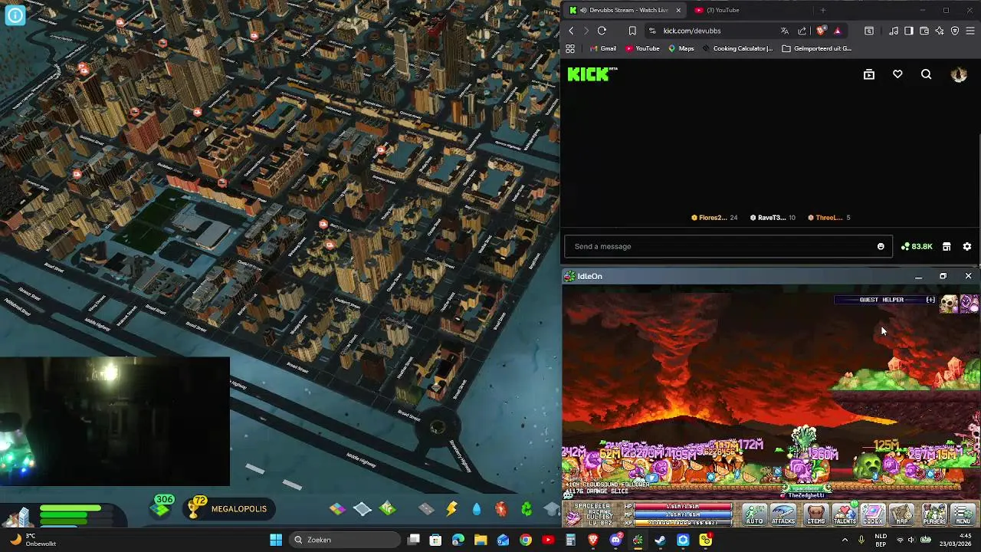Click the city buildings overview icon
The width and height of the screenshot is (981, 552).
[x=20, y=517]
